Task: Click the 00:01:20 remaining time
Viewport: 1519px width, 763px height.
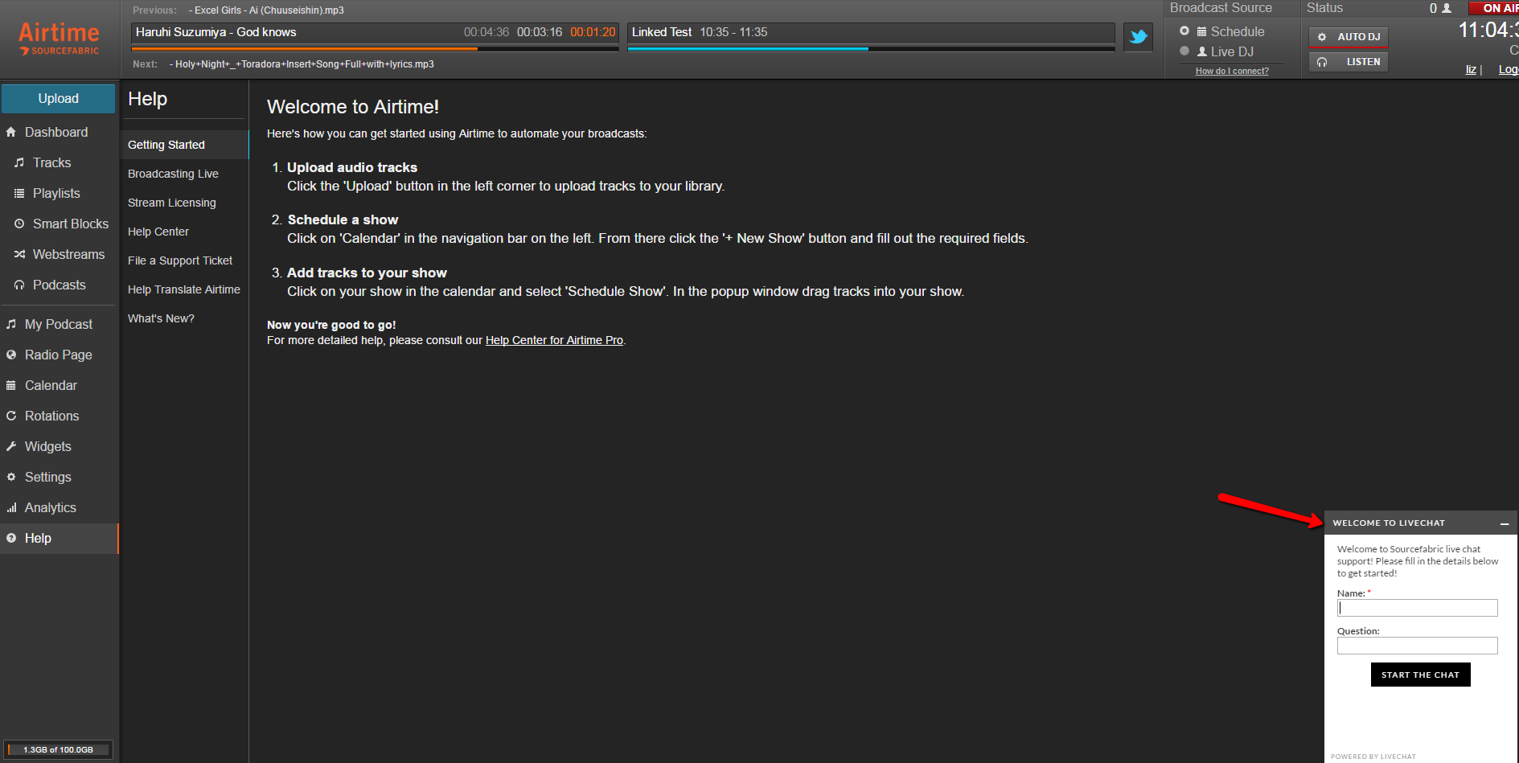Action: click(x=593, y=32)
